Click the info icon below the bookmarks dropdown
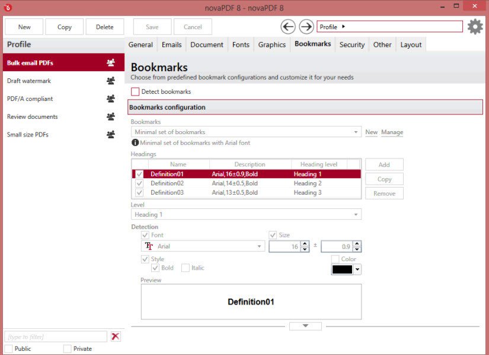Image resolution: width=489 pixels, height=355 pixels. [x=135, y=142]
